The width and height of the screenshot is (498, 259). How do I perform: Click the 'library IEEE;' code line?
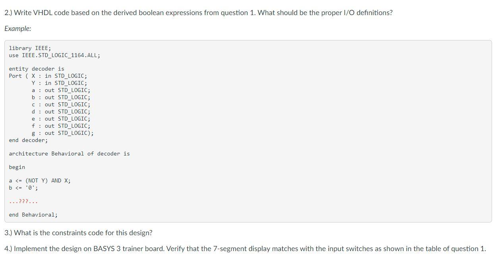[x=30, y=48]
